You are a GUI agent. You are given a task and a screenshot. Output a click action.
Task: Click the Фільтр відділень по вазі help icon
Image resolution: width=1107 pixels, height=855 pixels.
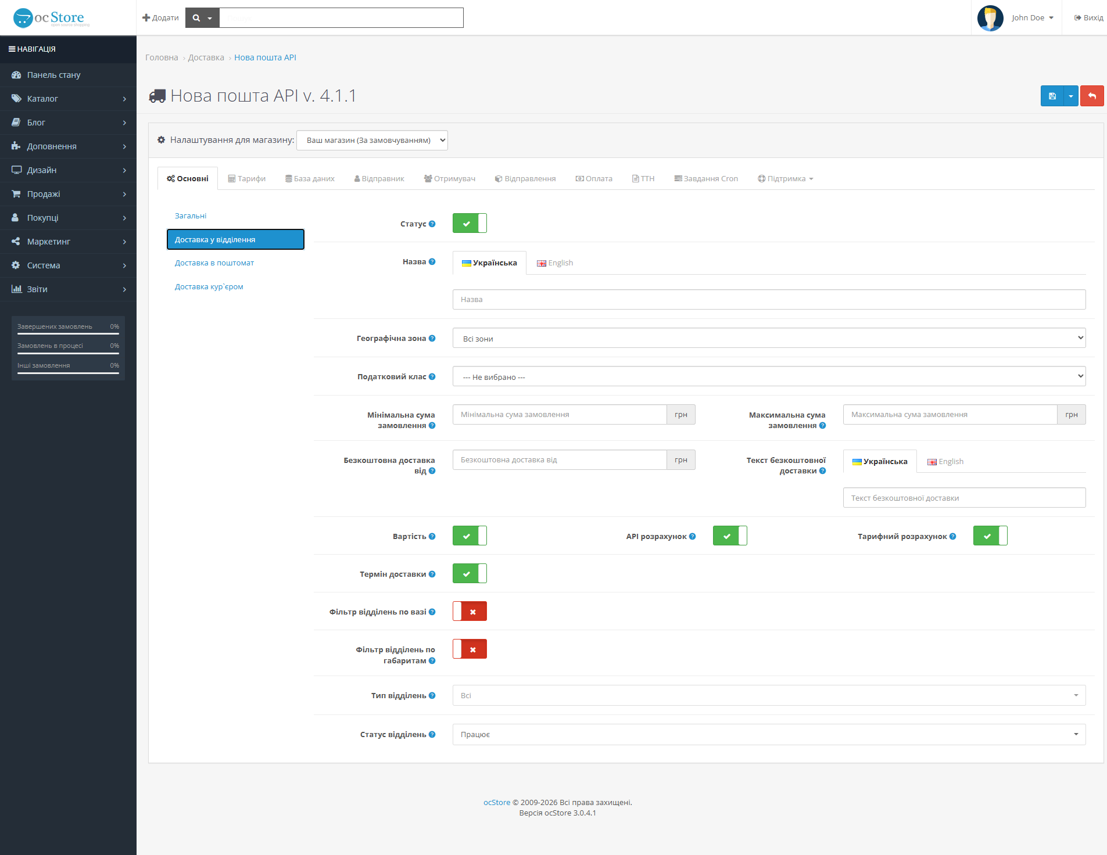[432, 612]
